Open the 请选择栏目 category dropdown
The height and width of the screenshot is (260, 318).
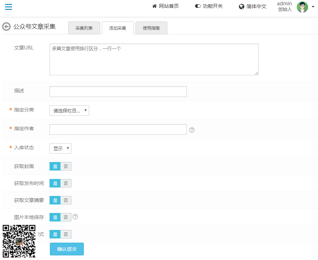(69, 110)
